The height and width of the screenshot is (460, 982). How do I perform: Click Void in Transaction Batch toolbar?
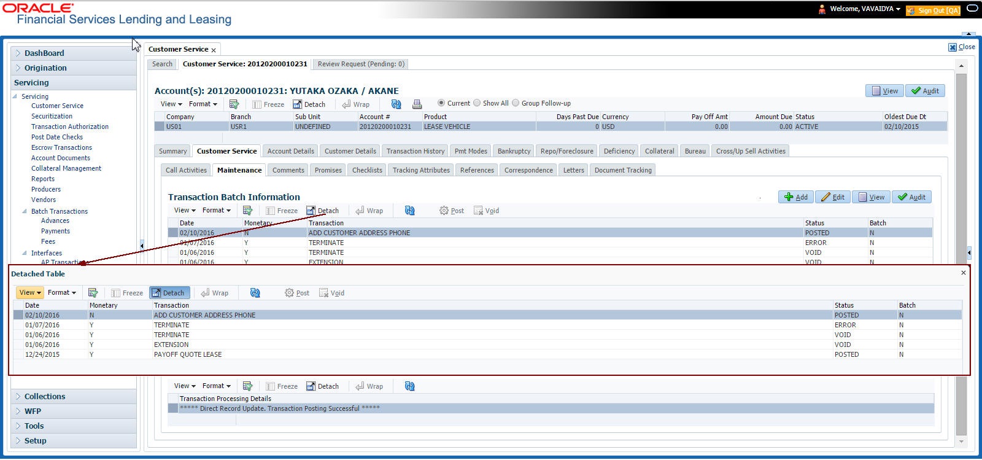[x=486, y=211]
